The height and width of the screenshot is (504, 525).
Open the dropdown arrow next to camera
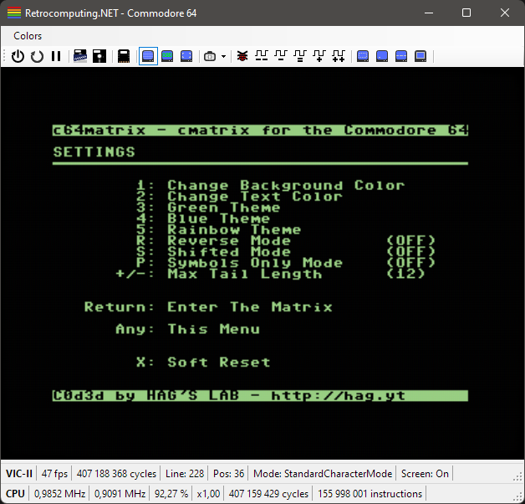click(x=223, y=56)
